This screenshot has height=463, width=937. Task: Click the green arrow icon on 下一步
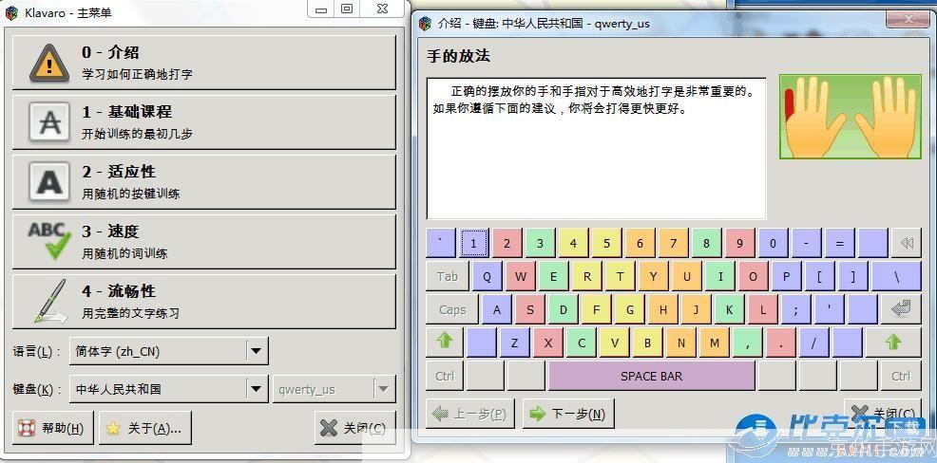tap(538, 414)
